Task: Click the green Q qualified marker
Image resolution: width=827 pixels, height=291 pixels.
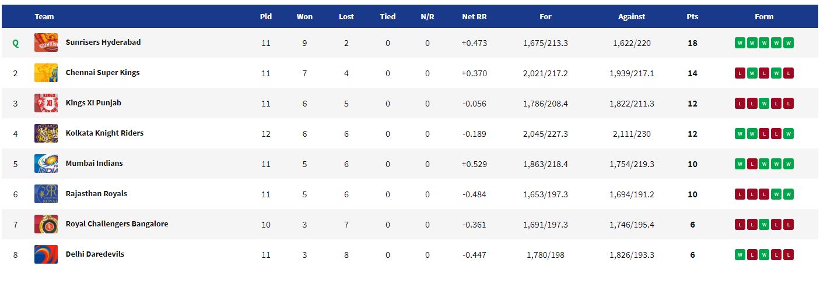Action: [16, 43]
